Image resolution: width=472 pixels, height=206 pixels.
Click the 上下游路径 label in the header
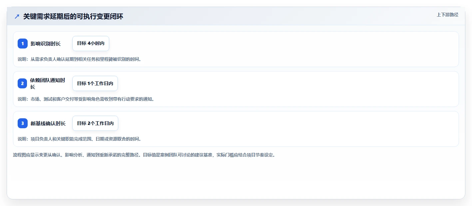pos(447,15)
